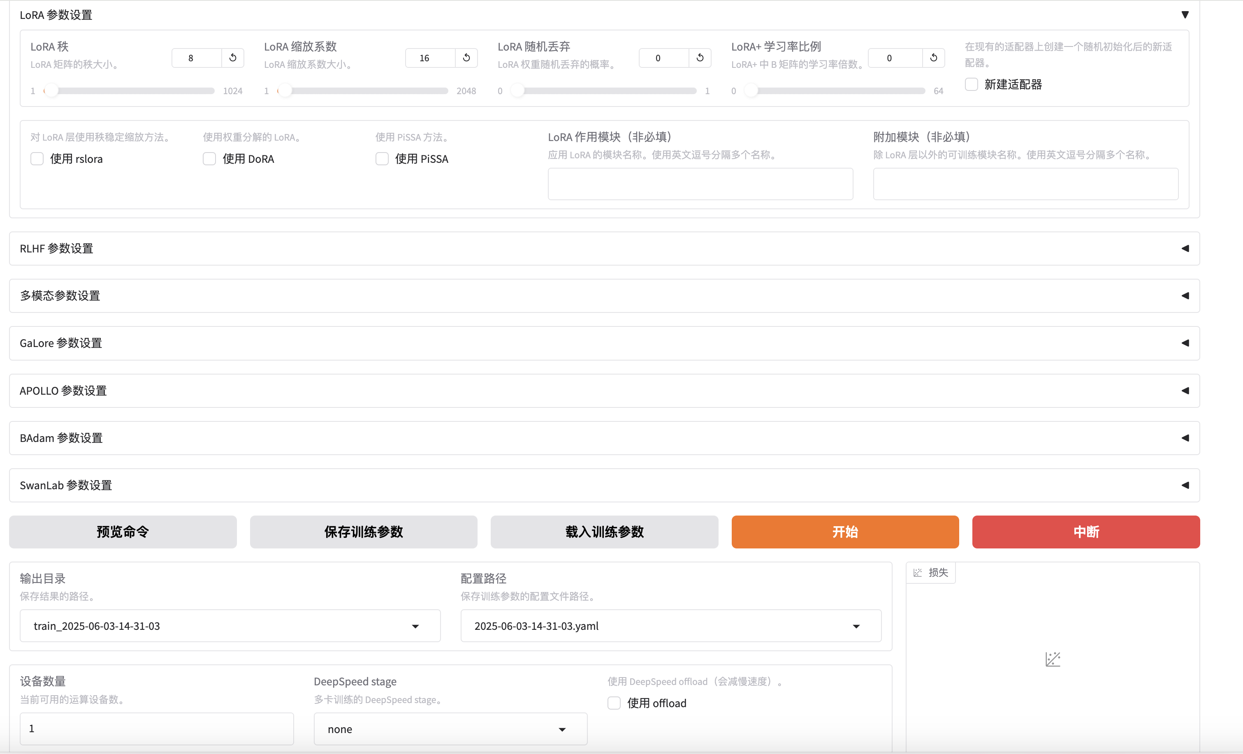Reset the LoRA 秩 value
1243x754 pixels.
[x=232, y=58]
